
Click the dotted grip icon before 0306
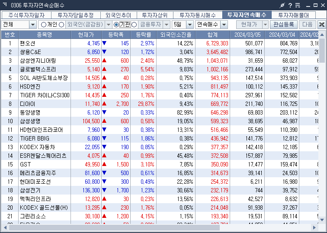point(5,4)
